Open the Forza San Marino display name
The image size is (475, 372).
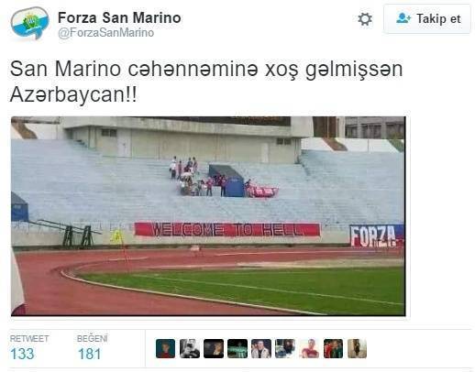119,17
